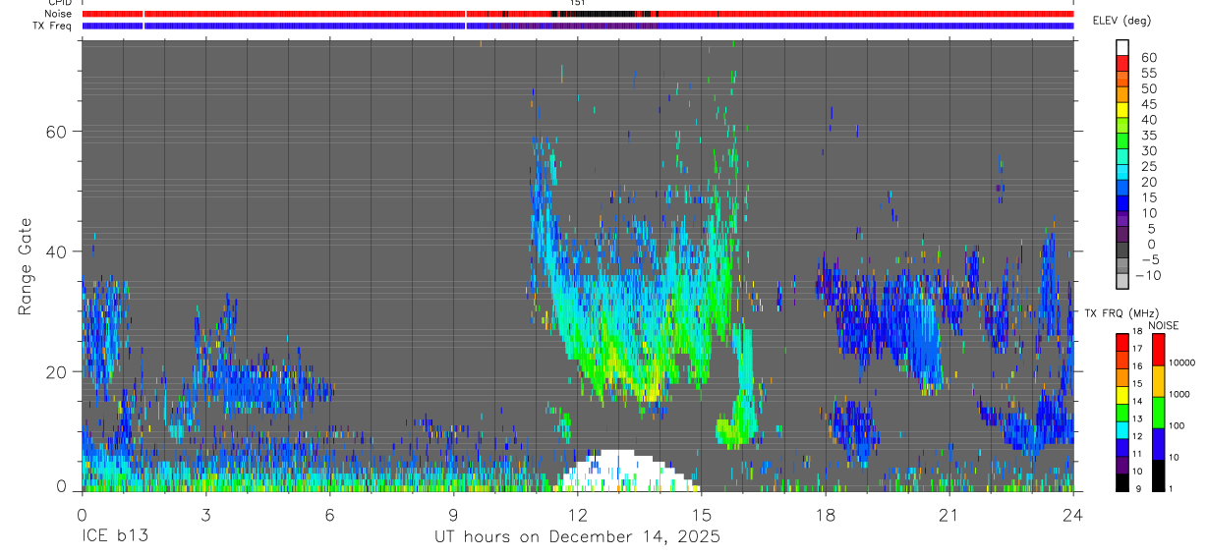Click the x-axis tick label '24'

1072,515
